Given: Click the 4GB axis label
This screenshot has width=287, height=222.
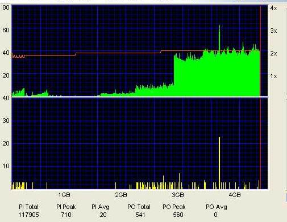Looking at the screenshot, I should point(235,195).
